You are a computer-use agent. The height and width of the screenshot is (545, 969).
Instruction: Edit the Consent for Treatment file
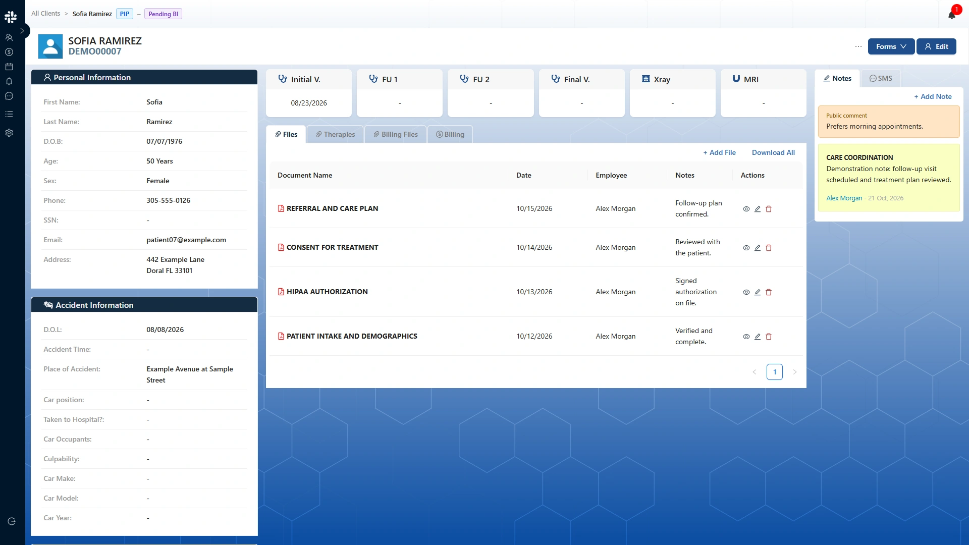coord(758,248)
